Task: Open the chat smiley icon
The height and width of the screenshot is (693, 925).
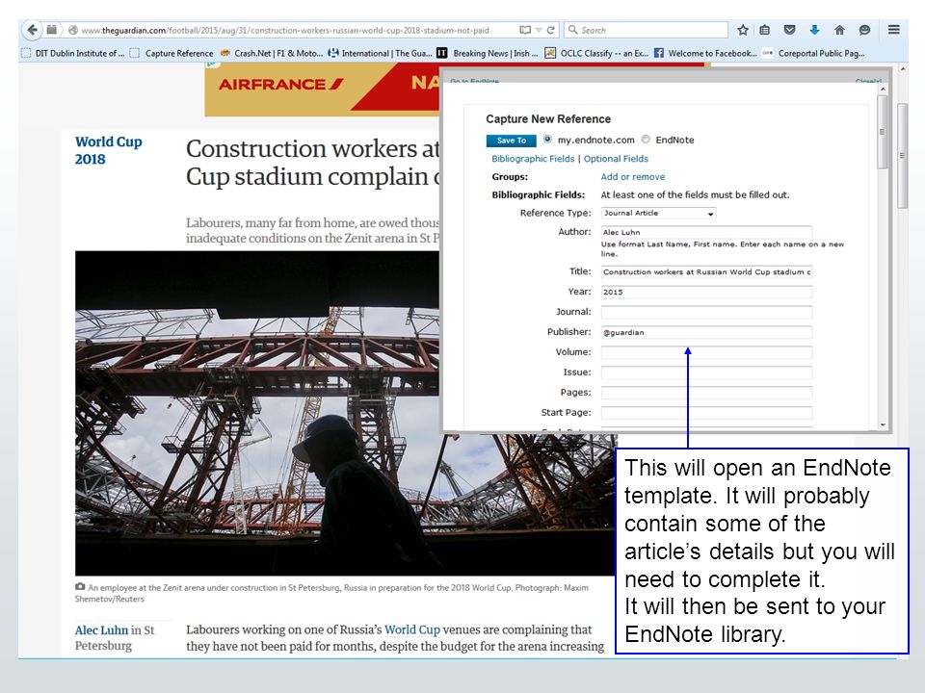Action: tap(864, 30)
